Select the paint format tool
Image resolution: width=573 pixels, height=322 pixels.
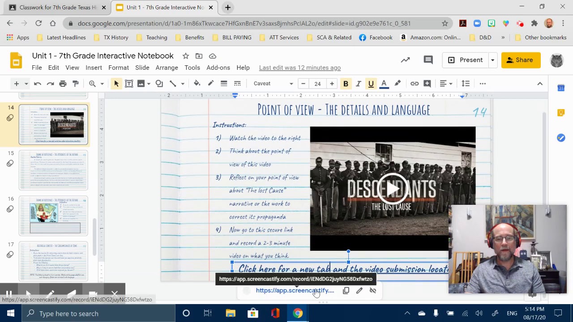coord(75,84)
